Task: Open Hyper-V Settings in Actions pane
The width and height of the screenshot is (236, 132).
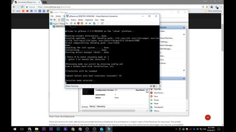Action: [x=164, y=42]
